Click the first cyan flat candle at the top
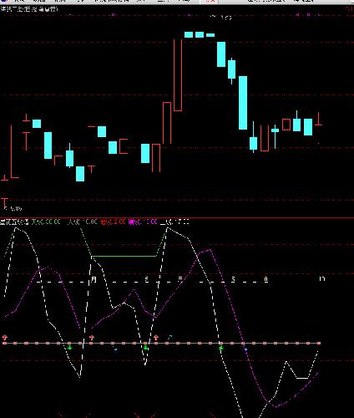The width and height of the screenshot is (354, 418). pyautogui.click(x=189, y=34)
